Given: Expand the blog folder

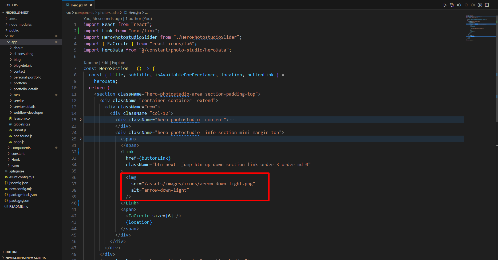Looking at the screenshot, I should 17,60.
